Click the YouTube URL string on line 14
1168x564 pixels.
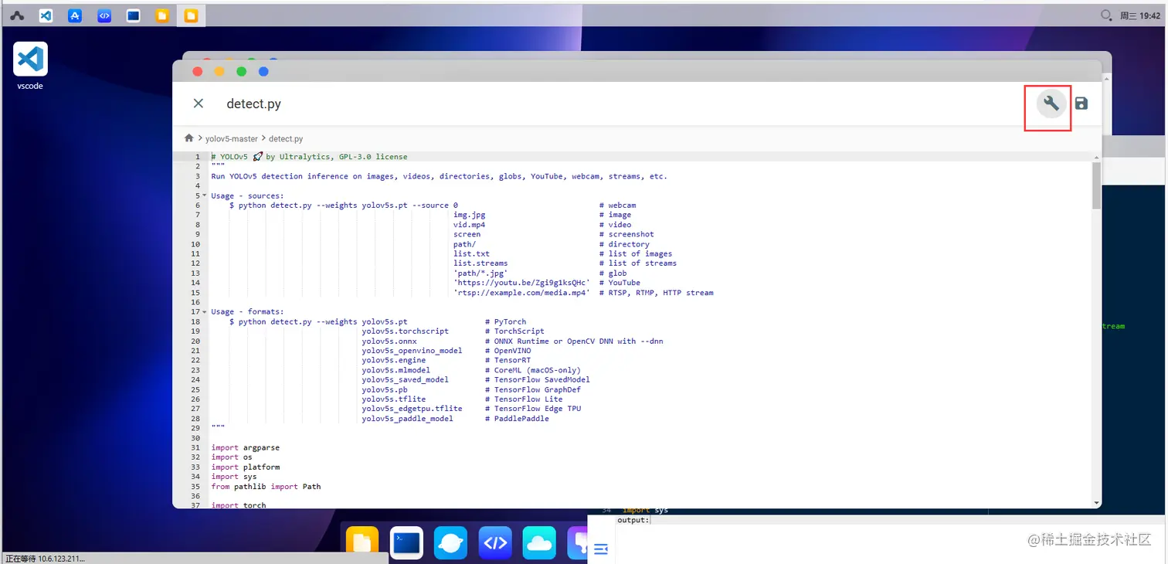(x=522, y=283)
